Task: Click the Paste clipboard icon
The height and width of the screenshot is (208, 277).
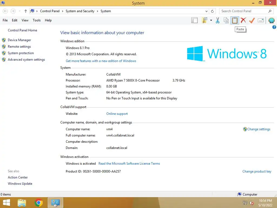Action: point(235,20)
